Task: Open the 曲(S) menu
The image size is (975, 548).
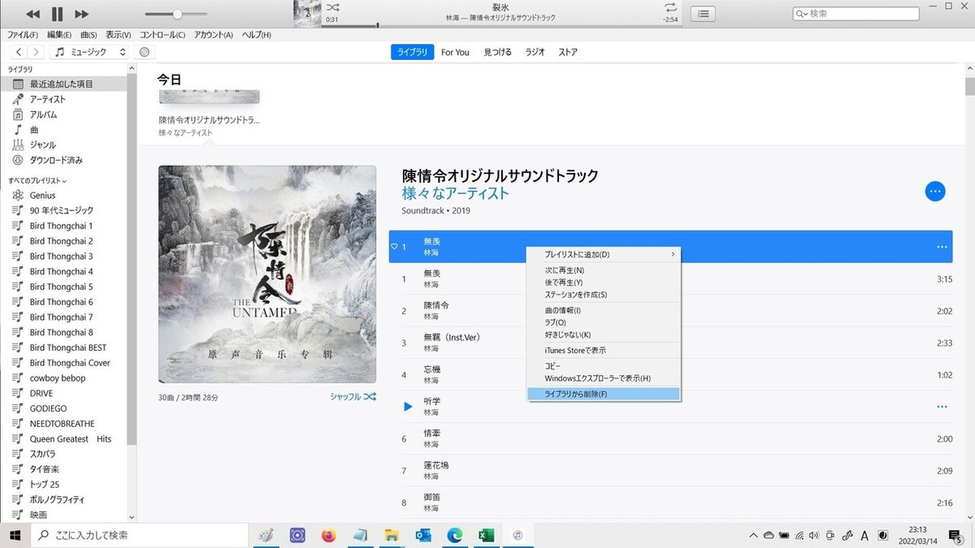Action: click(x=89, y=35)
